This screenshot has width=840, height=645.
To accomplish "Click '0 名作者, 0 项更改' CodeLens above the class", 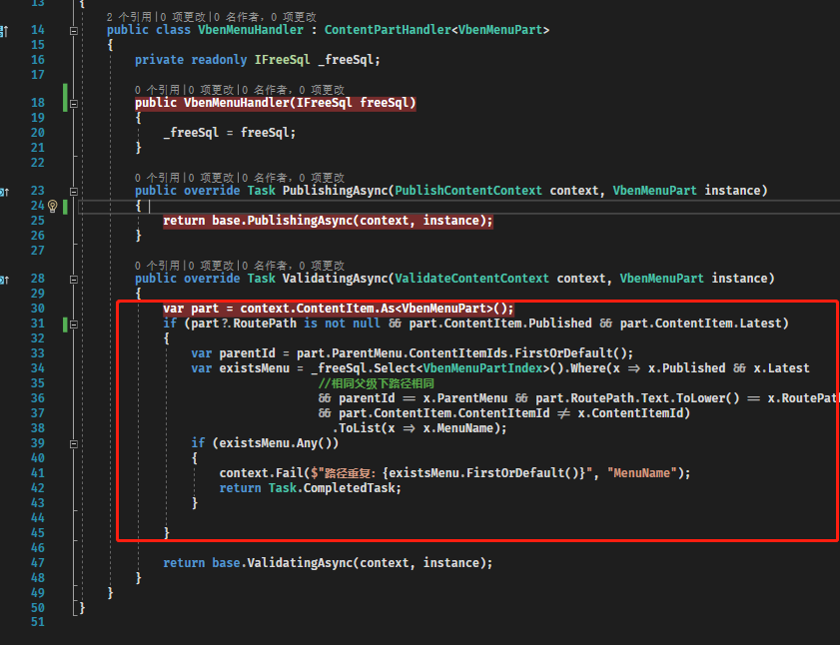I will point(266,17).
